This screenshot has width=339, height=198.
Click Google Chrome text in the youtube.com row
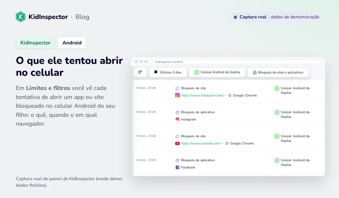(x=242, y=143)
